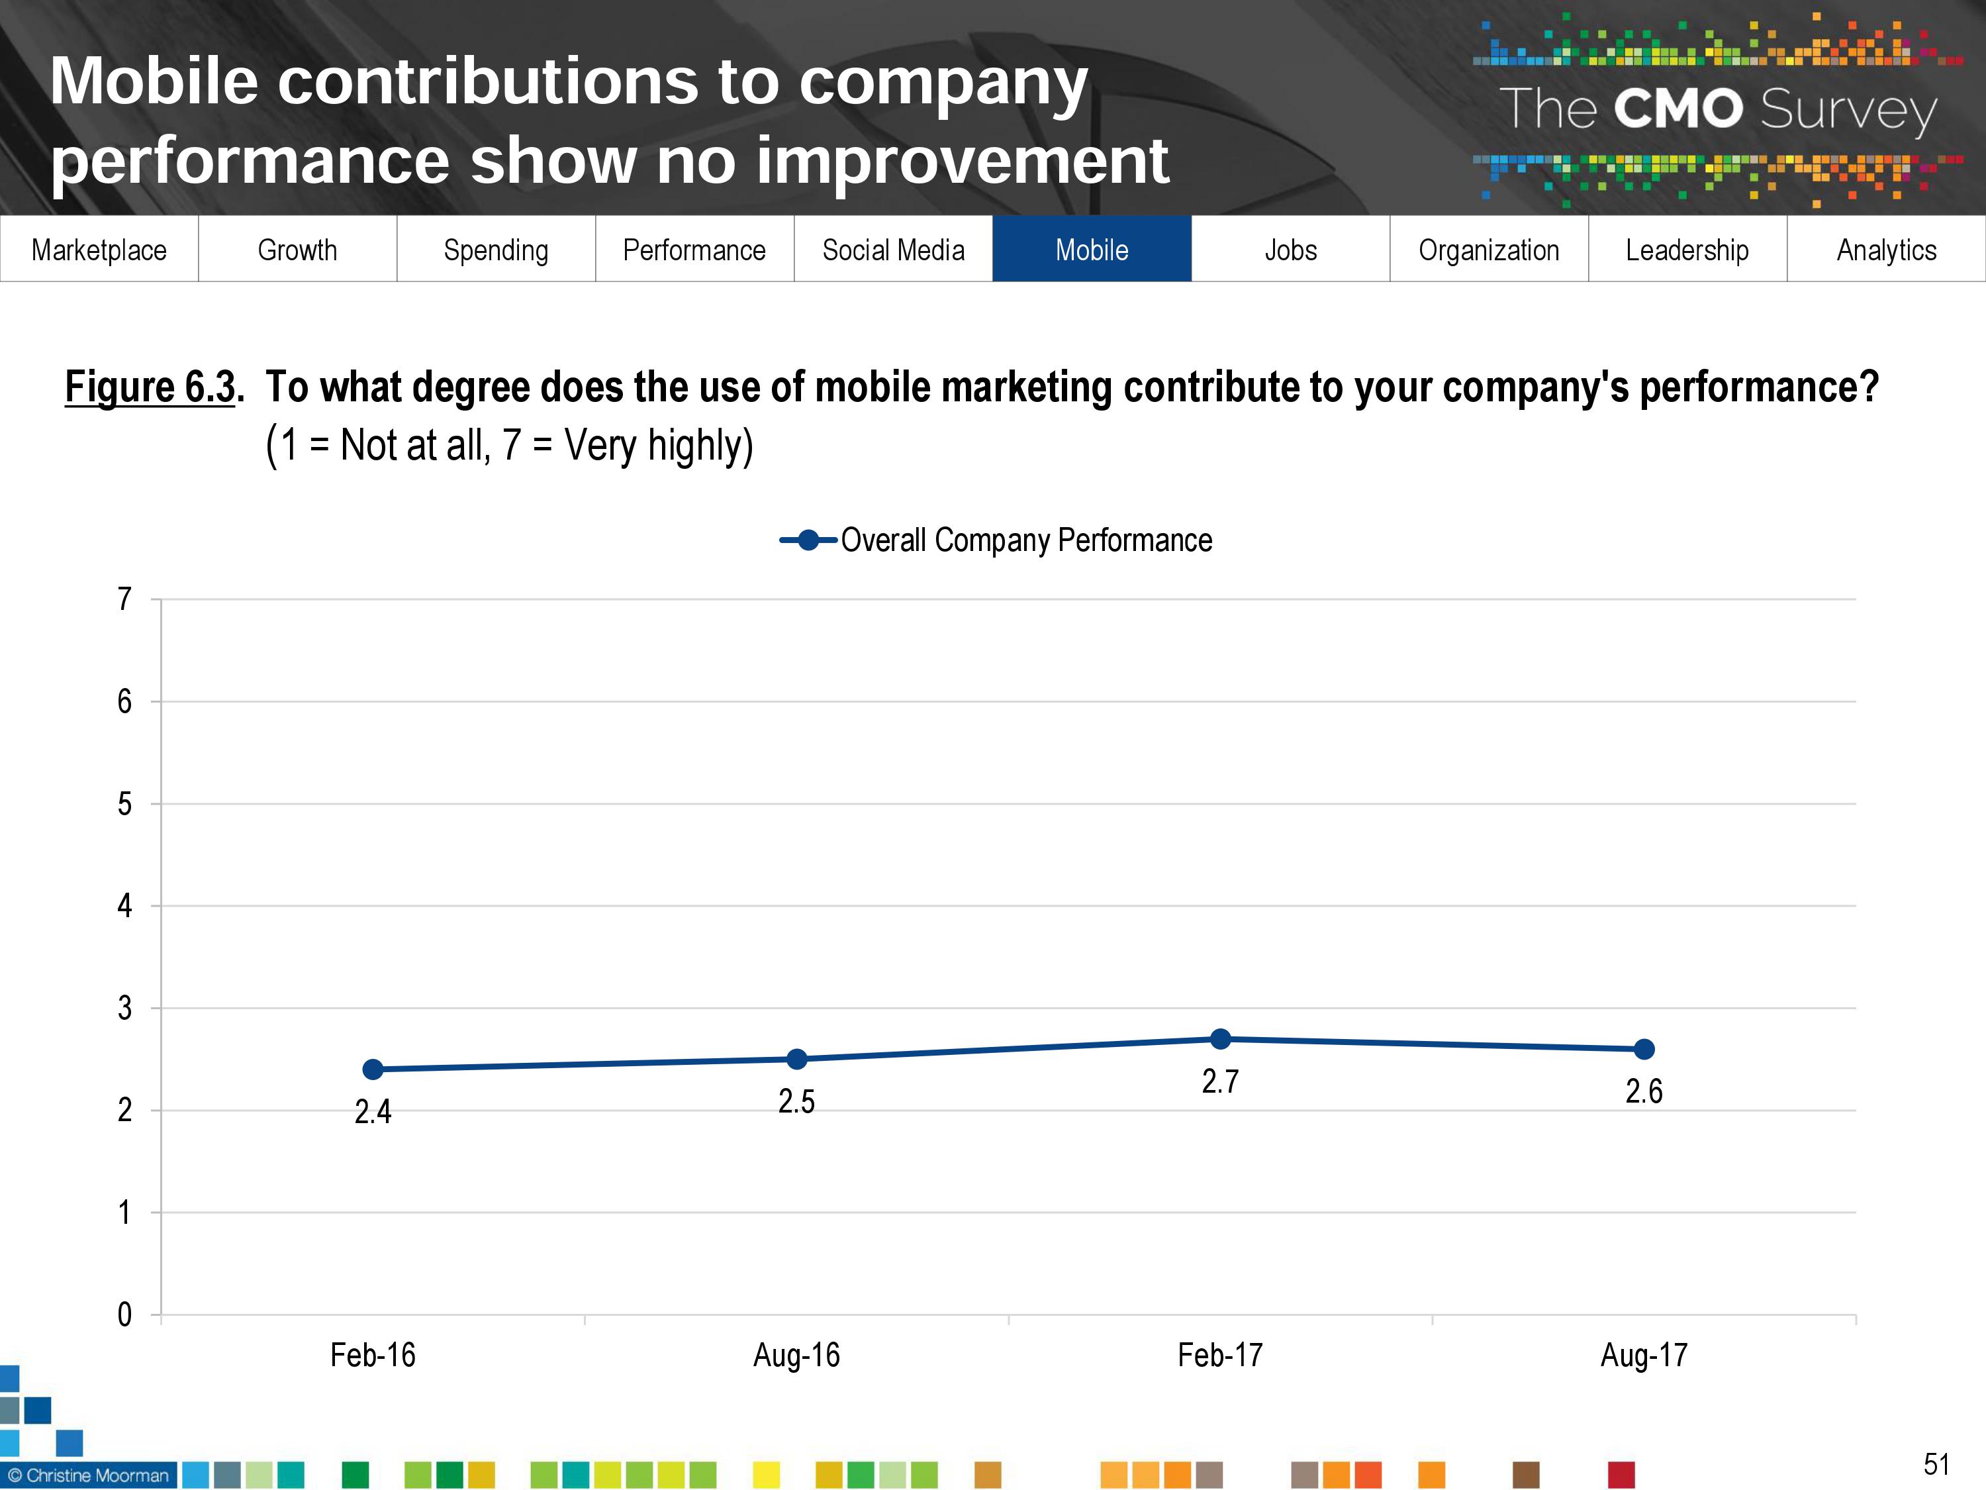
Task: Click the Overall Company Performance legend marker
Action: tap(808, 540)
